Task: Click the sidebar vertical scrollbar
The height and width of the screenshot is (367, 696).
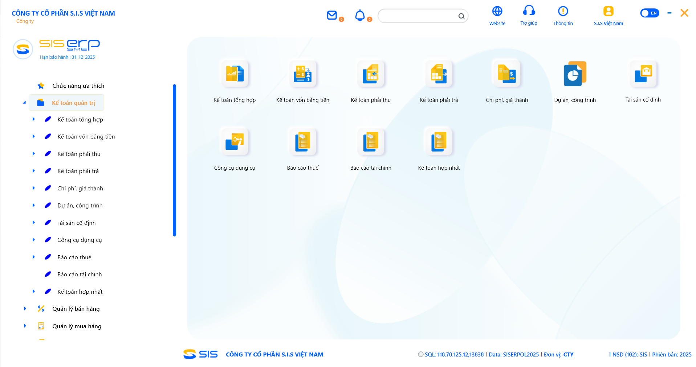Action: 174,160
